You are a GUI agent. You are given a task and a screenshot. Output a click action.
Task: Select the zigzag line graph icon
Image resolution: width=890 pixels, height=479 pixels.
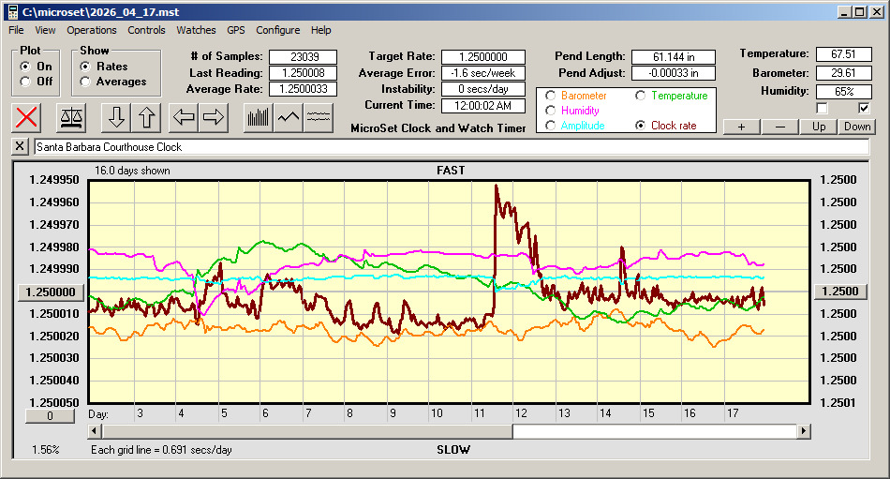[288, 117]
